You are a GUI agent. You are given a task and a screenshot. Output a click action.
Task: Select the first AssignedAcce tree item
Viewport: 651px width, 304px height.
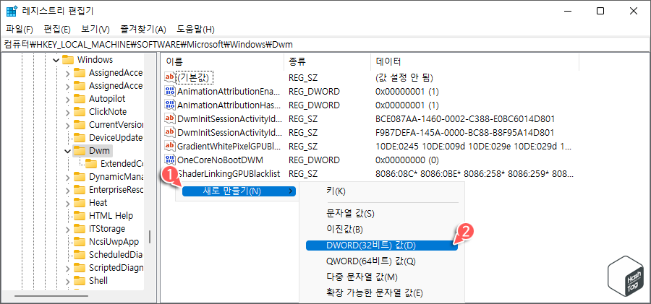tap(116, 73)
